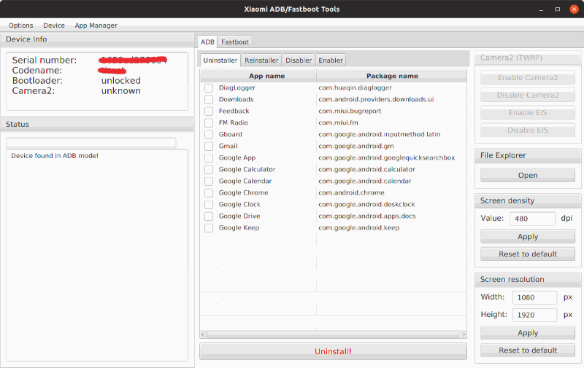Screen dimensions: 584x368
Task: Click the Width resolution field
Action: point(534,297)
